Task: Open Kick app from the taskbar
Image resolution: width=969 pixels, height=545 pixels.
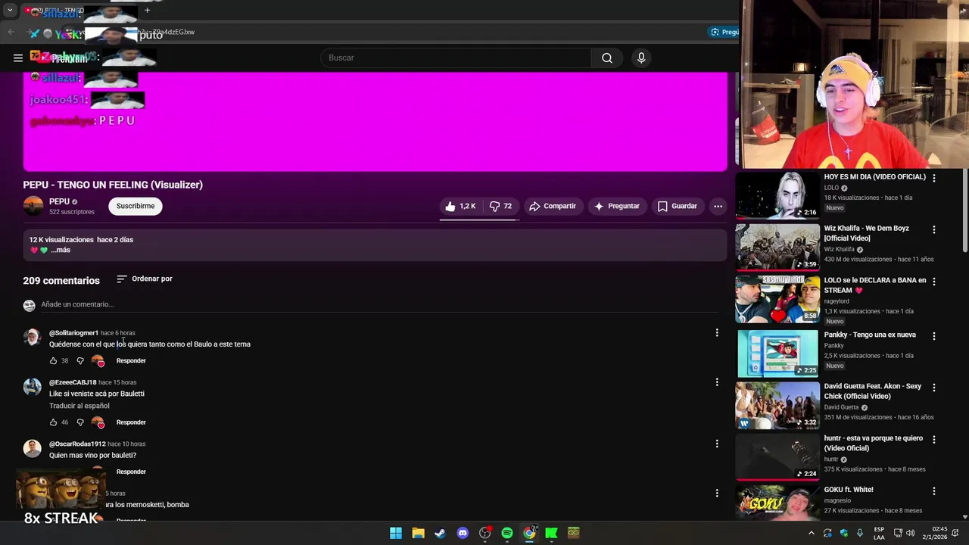Action: click(551, 533)
